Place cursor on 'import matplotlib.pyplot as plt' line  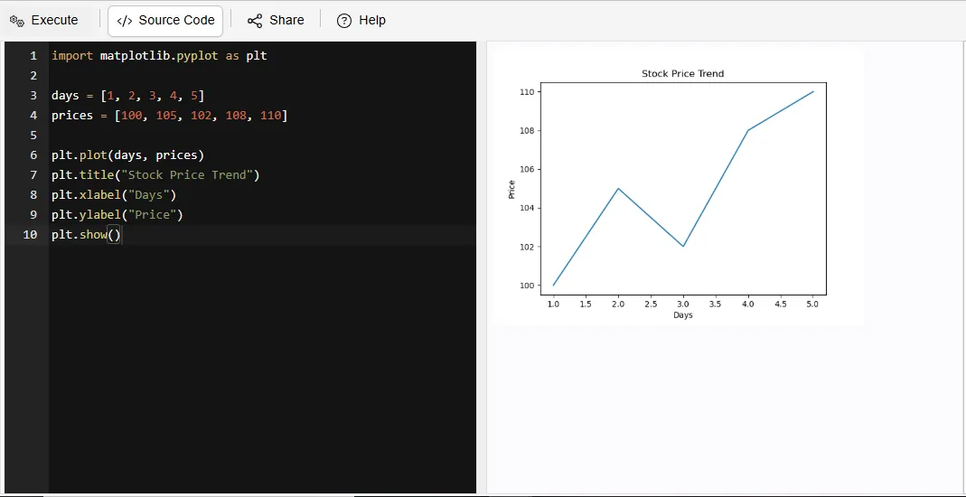(159, 55)
